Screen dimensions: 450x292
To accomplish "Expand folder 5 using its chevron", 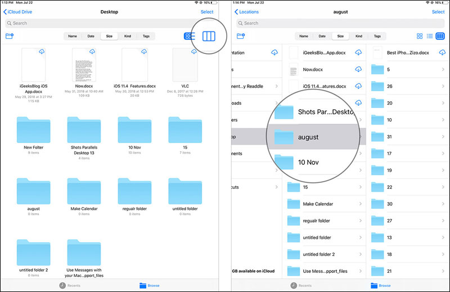I will (x=445, y=69).
